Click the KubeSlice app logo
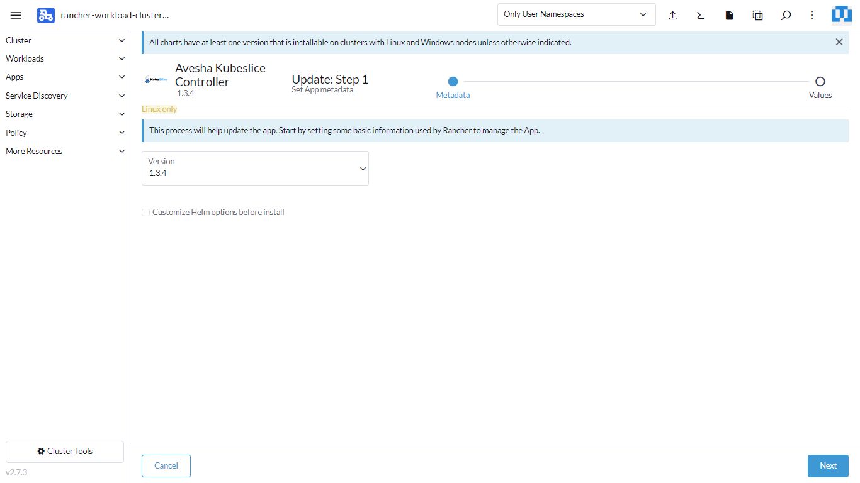The height and width of the screenshot is (483, 860). (x=156, y=80)
